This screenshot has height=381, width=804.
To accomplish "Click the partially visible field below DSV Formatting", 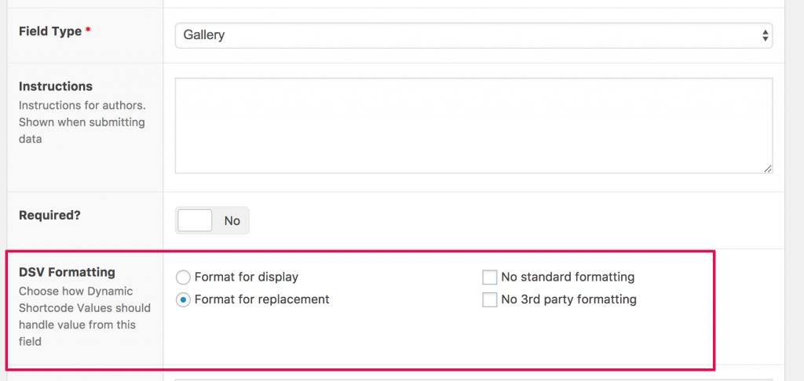I will coord(473,379).
